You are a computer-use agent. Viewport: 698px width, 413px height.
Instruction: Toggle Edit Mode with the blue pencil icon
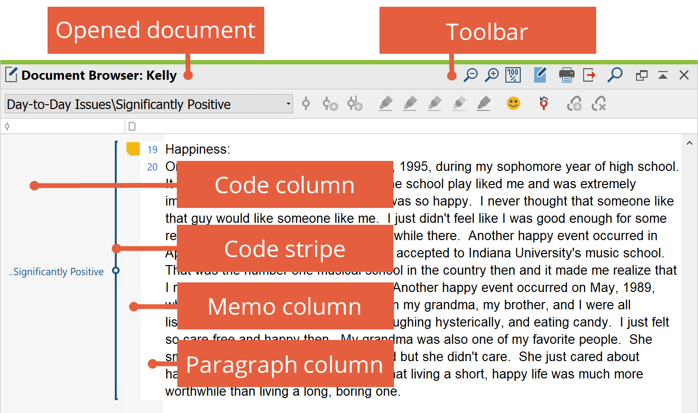[540, 75]
